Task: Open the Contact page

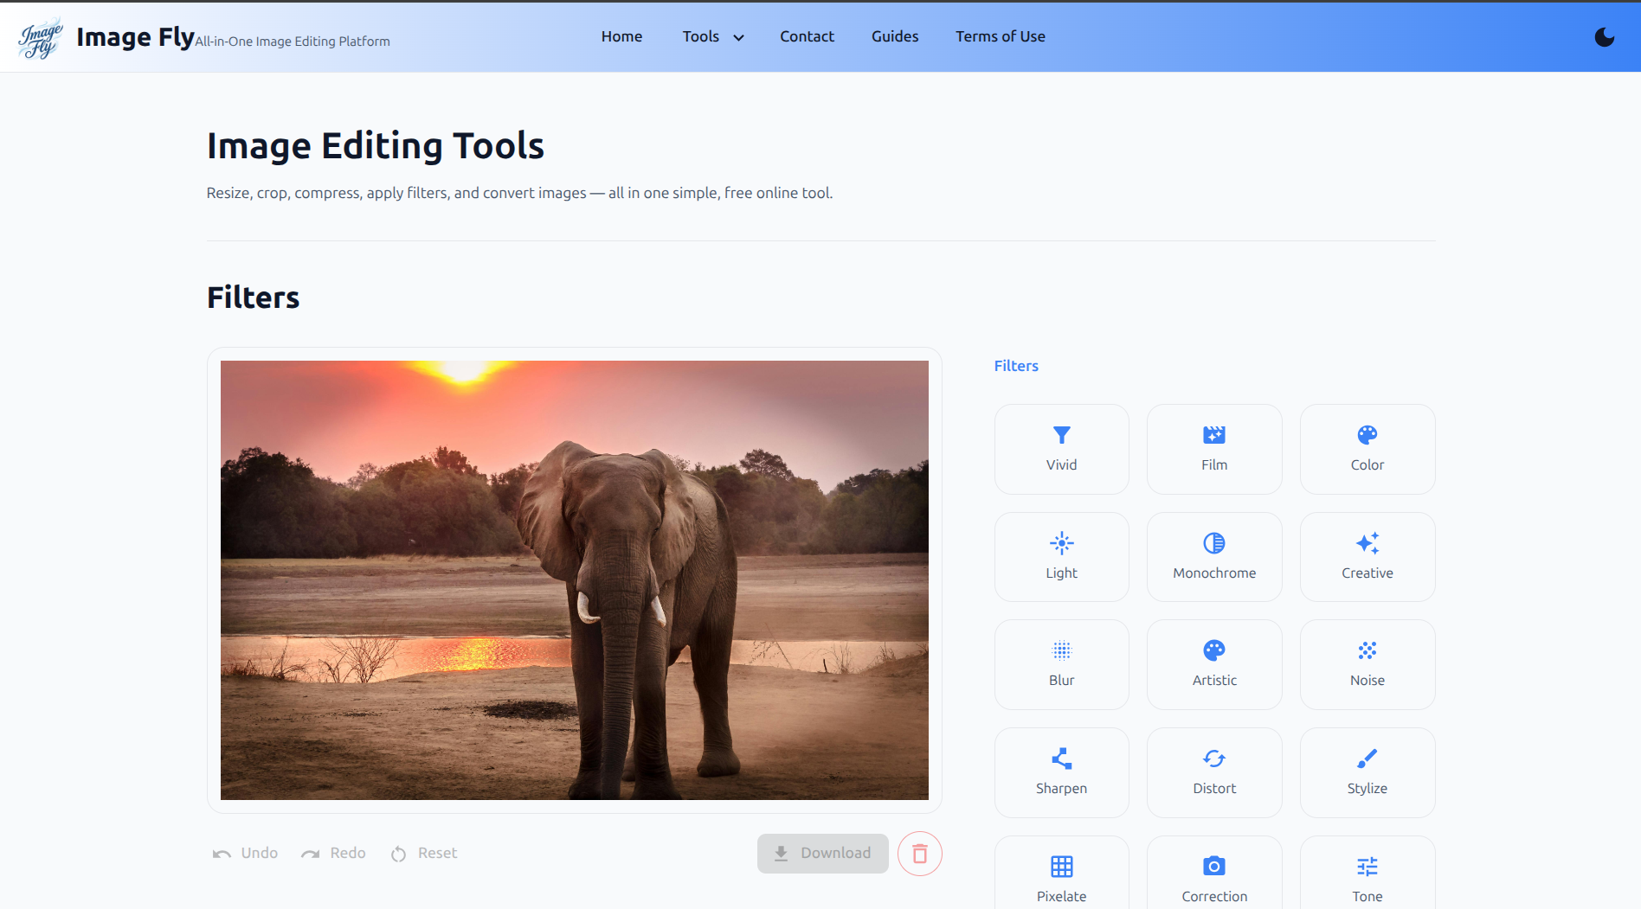Action: [807, 36]
